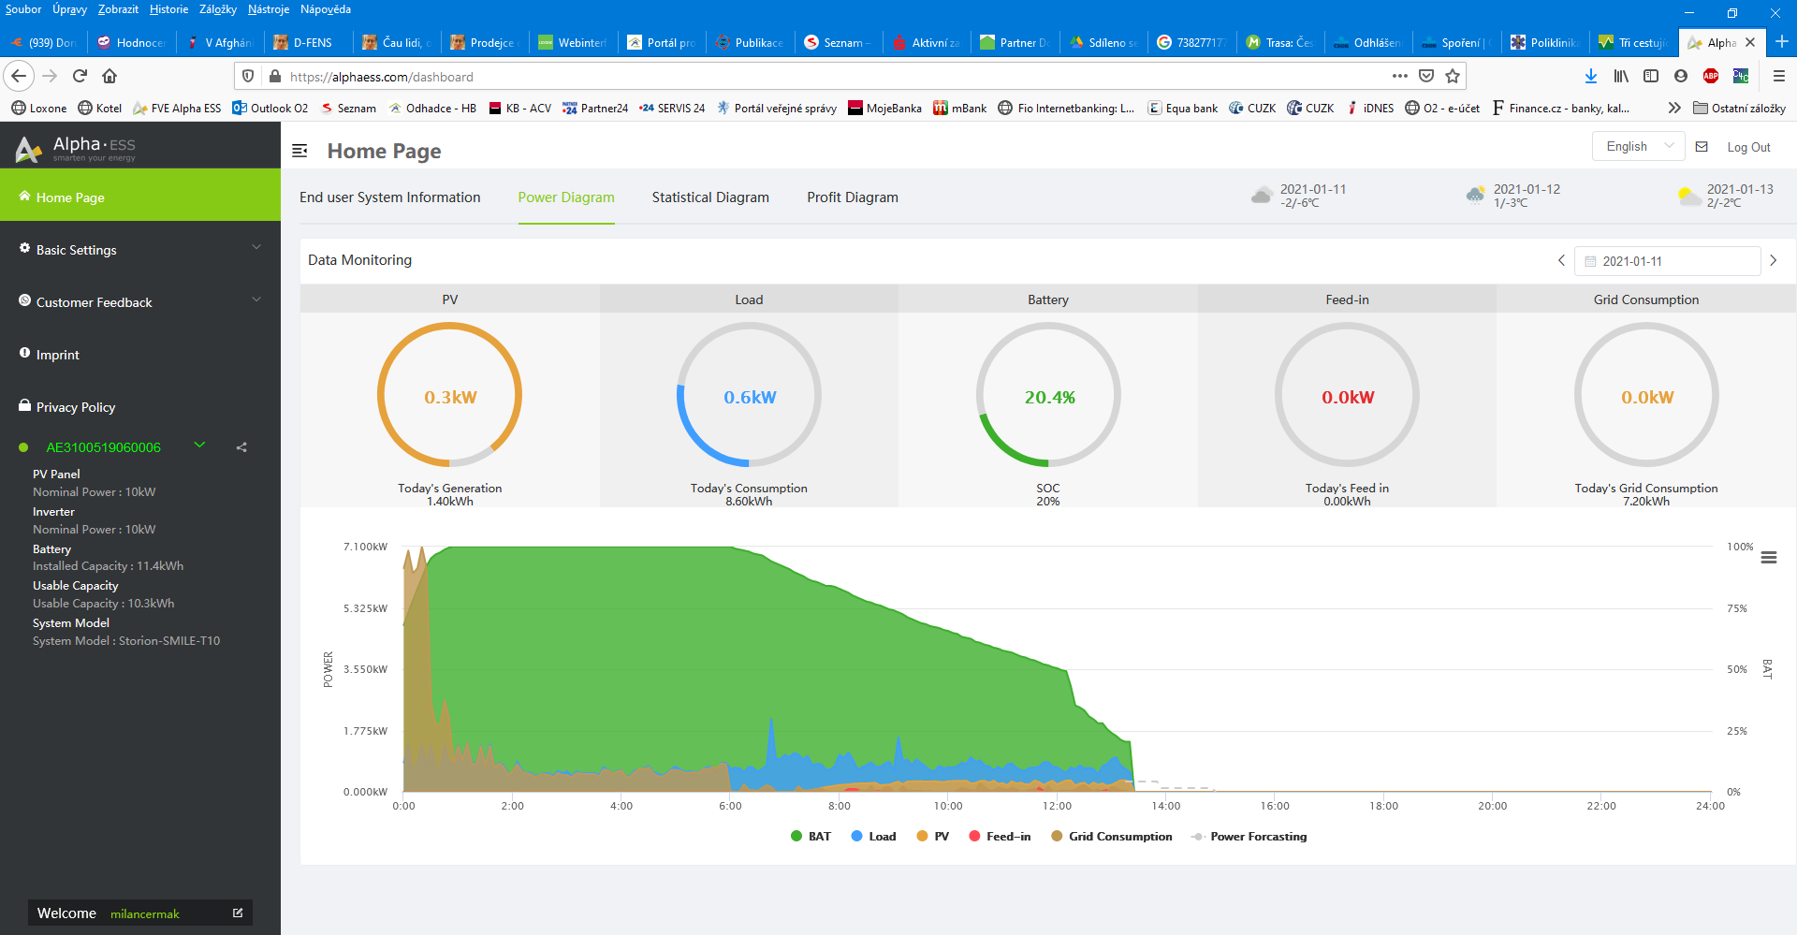
Task: Open the chart context menu icon
Action: (1768, 558)
